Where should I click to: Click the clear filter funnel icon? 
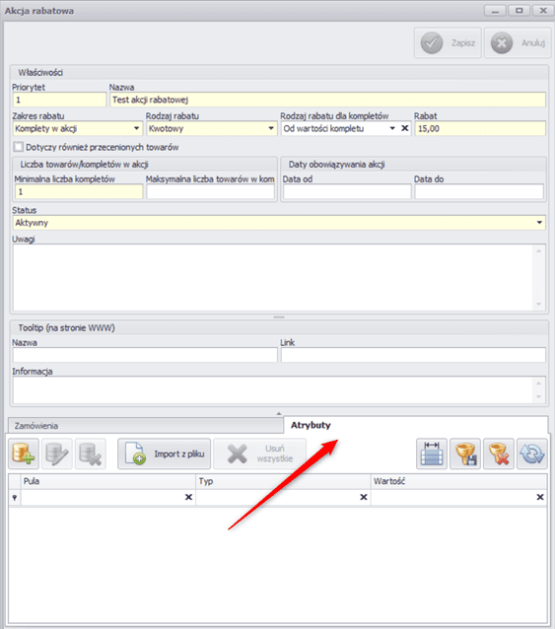[x=499, y=454]
